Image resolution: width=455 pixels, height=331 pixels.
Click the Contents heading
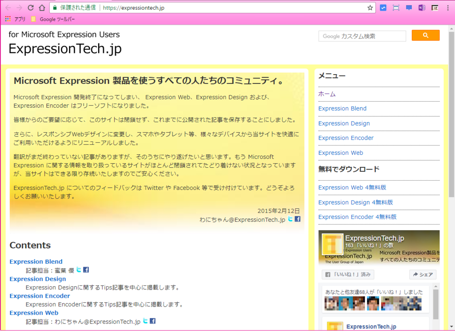click(x=30, y=245)
